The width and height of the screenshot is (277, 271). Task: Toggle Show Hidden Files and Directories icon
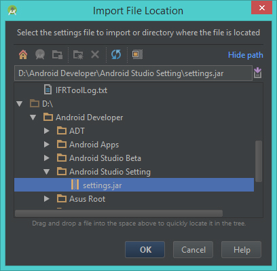[137, 54]
